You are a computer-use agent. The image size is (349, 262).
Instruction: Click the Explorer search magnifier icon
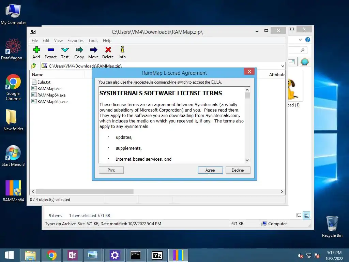pyautogui.click(x=302, y=50)
